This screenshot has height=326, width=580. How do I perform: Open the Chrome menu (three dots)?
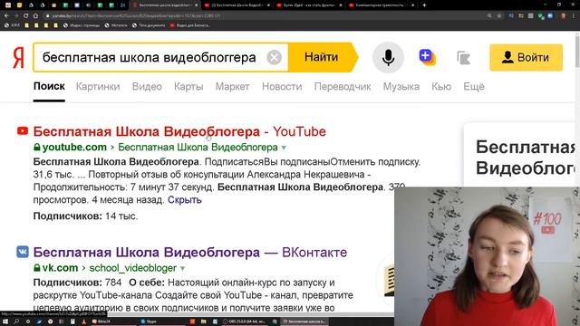pos(574,16)
